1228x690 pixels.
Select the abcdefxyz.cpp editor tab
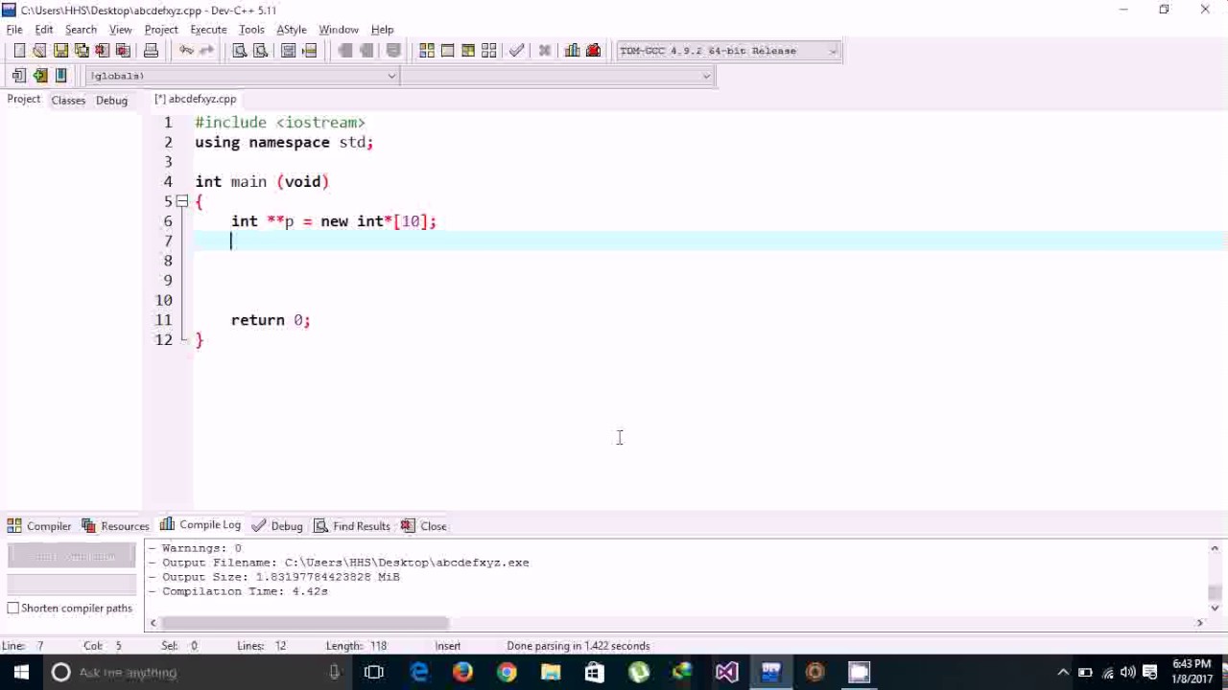196,99
